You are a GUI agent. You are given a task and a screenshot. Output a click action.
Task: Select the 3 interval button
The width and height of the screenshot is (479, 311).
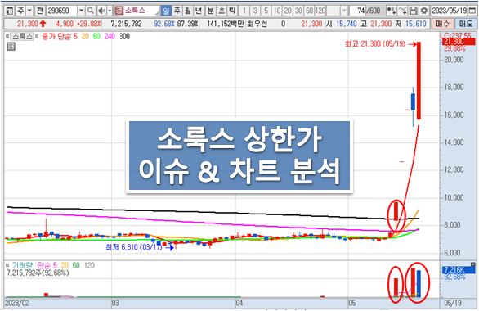point(255,11)
